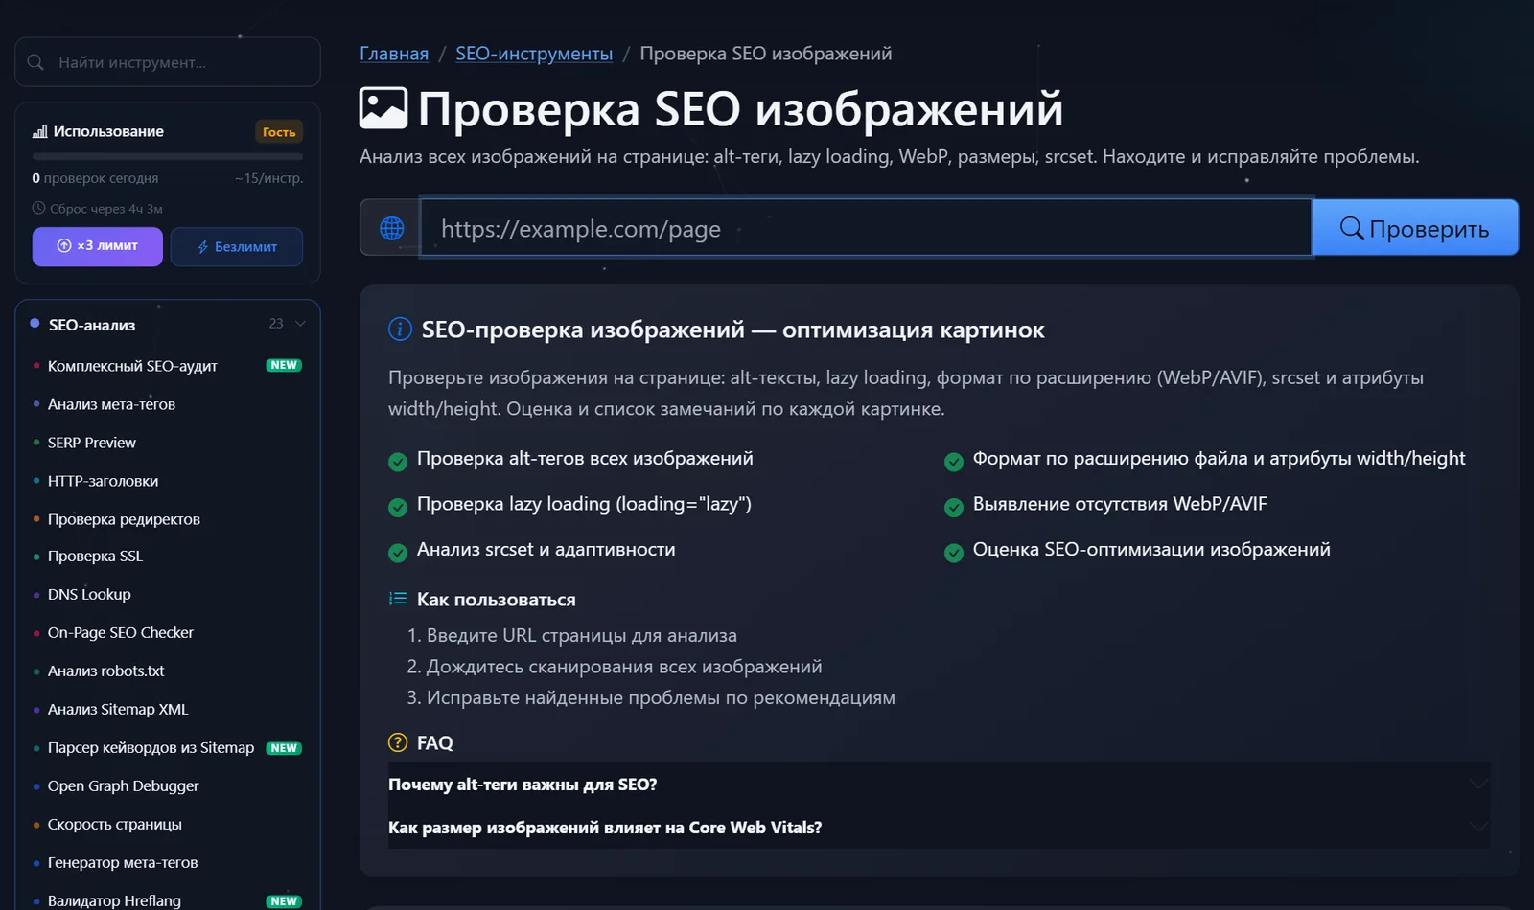This screenshot has height=910, width=1534.
Task: Open Генератор мета-тегов tool
Action: [123, 862]
